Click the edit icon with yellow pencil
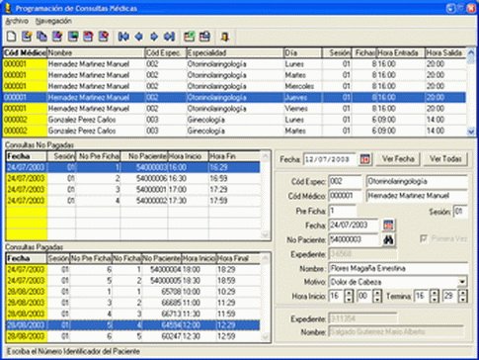The height and width of the screenshot is (360, 479). pyautogui.click(x=27, y=37)
